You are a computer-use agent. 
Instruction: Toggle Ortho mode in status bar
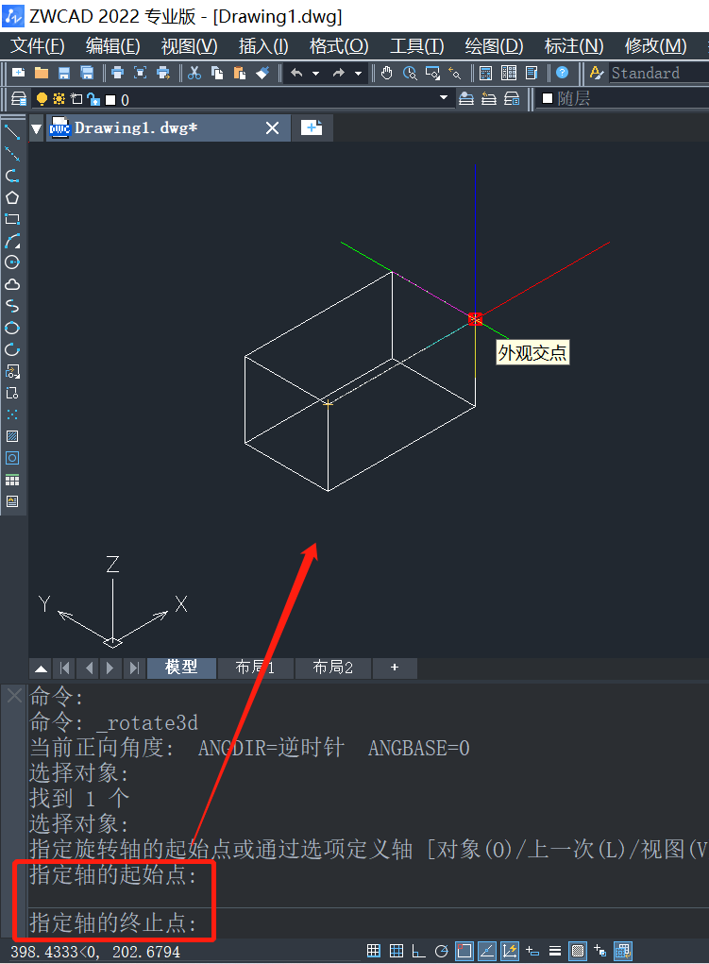click(x=419, y=951)
